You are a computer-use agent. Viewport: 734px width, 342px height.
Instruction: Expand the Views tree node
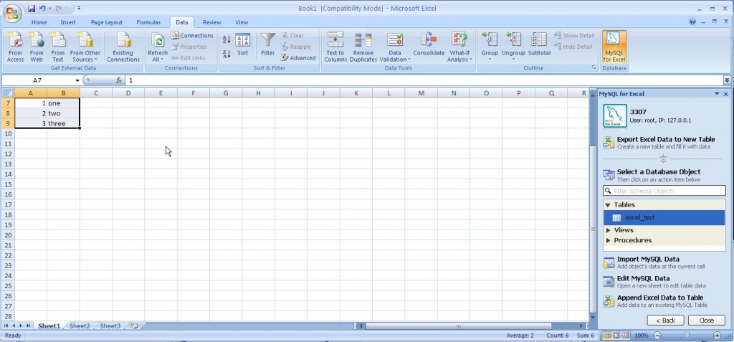(608, 230)
